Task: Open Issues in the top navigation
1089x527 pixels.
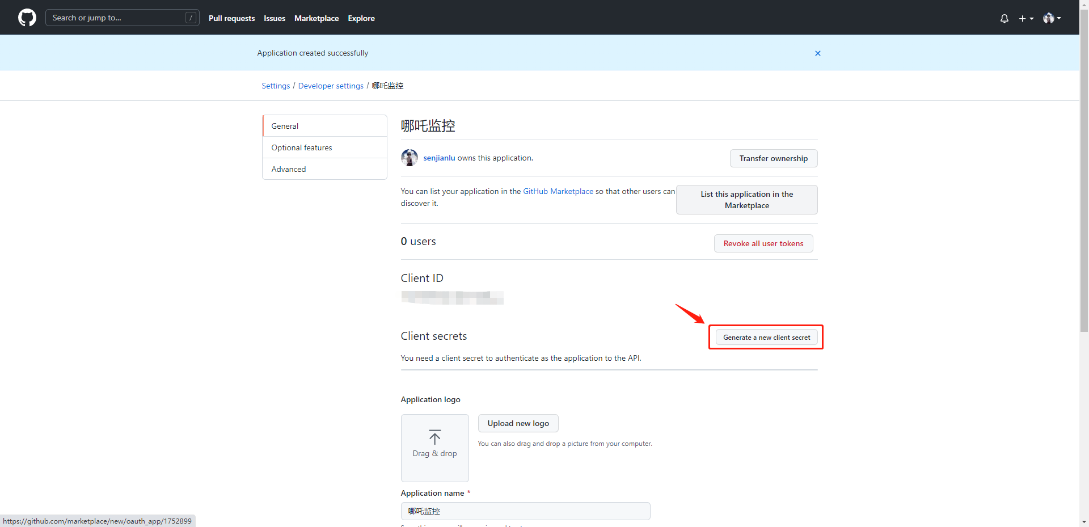Action: coord(275,18)
